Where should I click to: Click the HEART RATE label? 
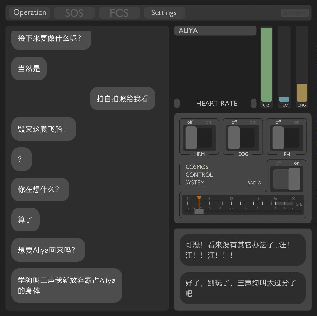217,104
